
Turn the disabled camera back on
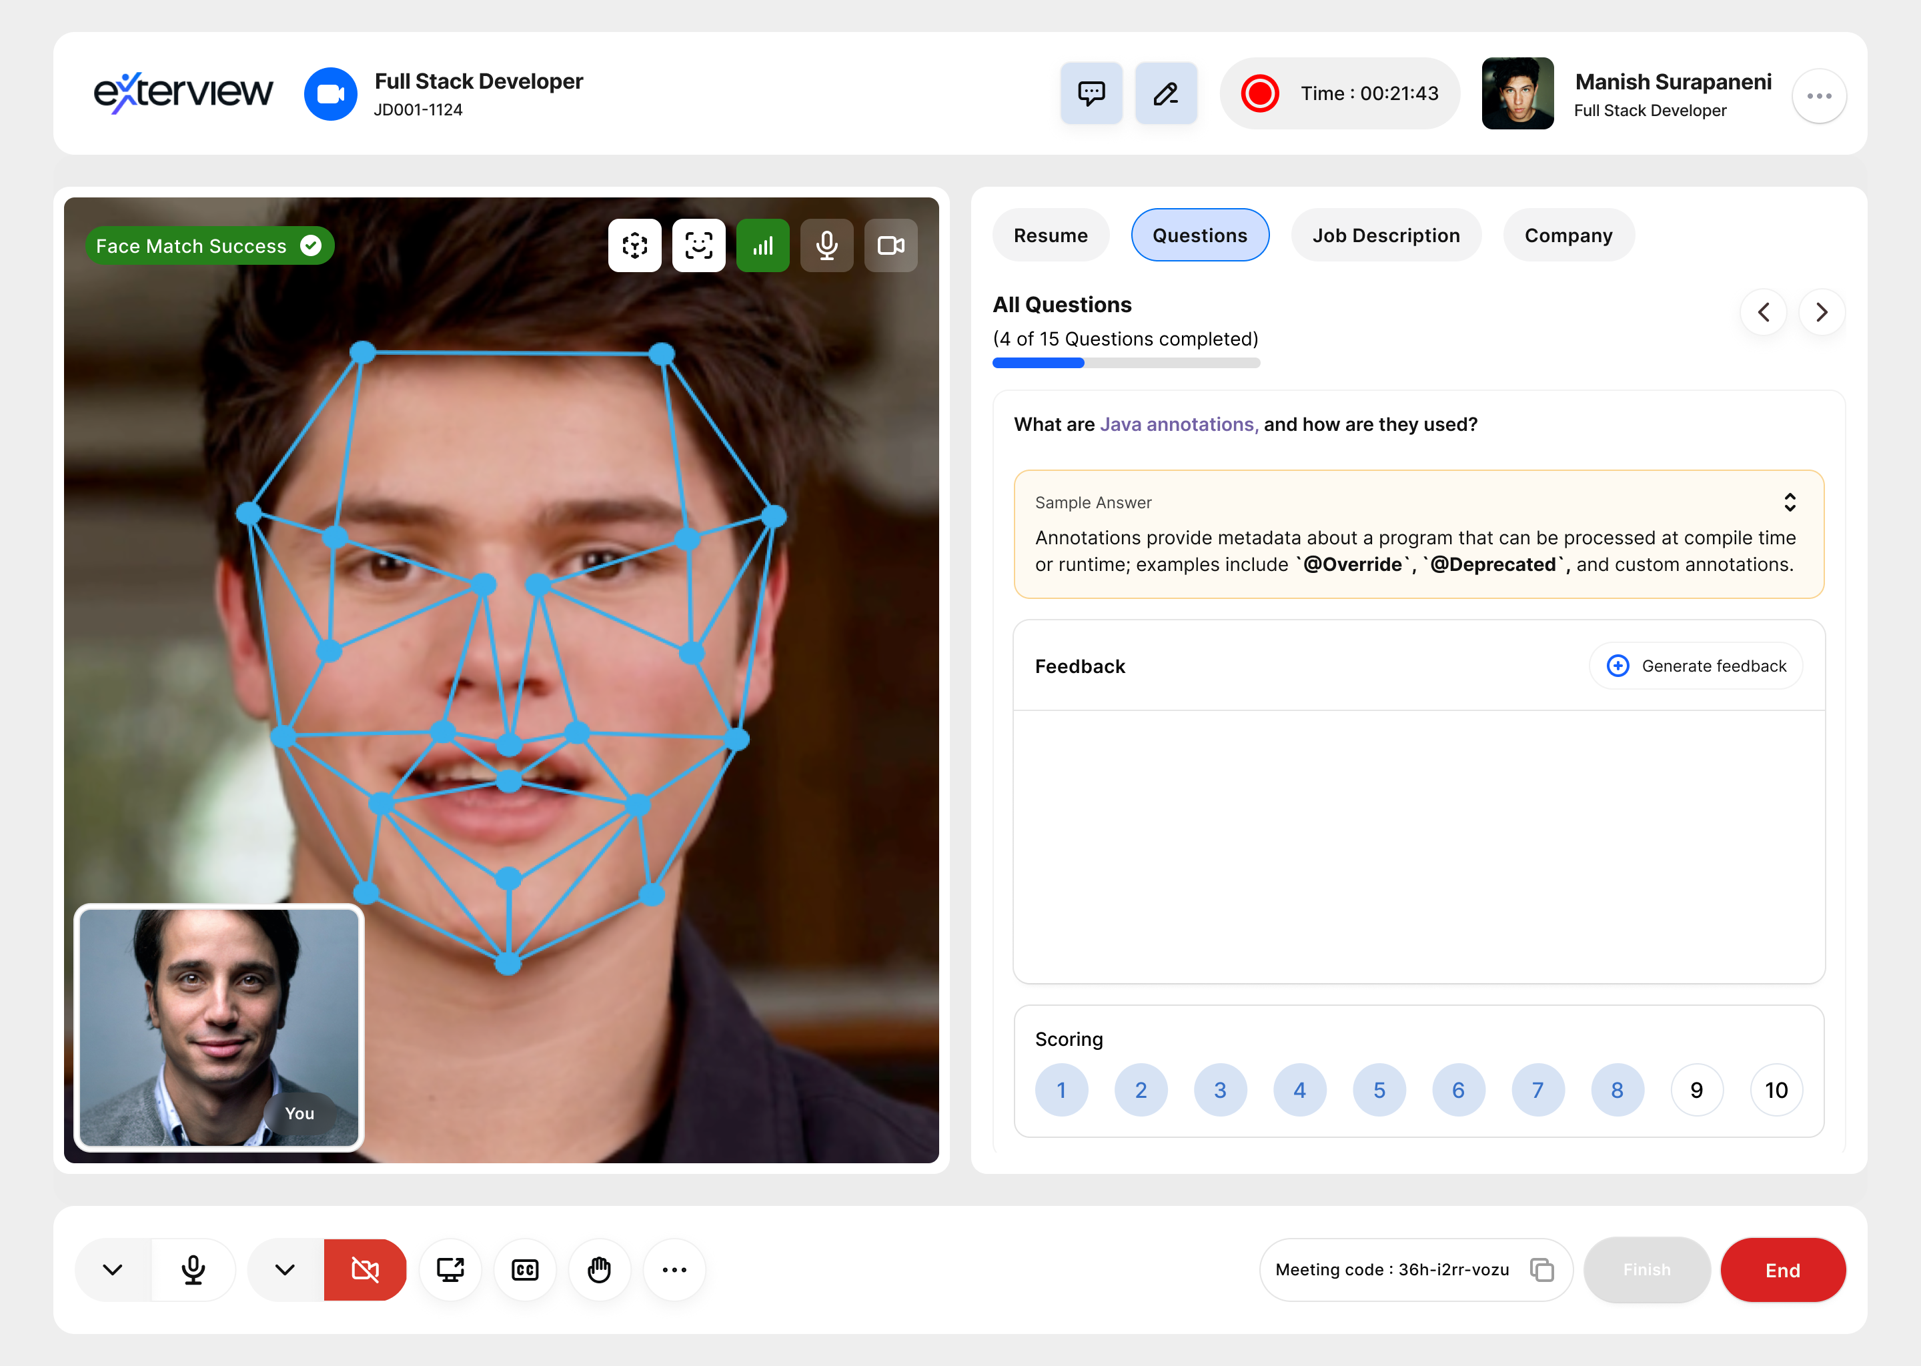click(365, 1269)
